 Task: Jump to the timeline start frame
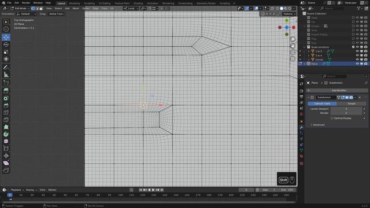pos(141,190)
